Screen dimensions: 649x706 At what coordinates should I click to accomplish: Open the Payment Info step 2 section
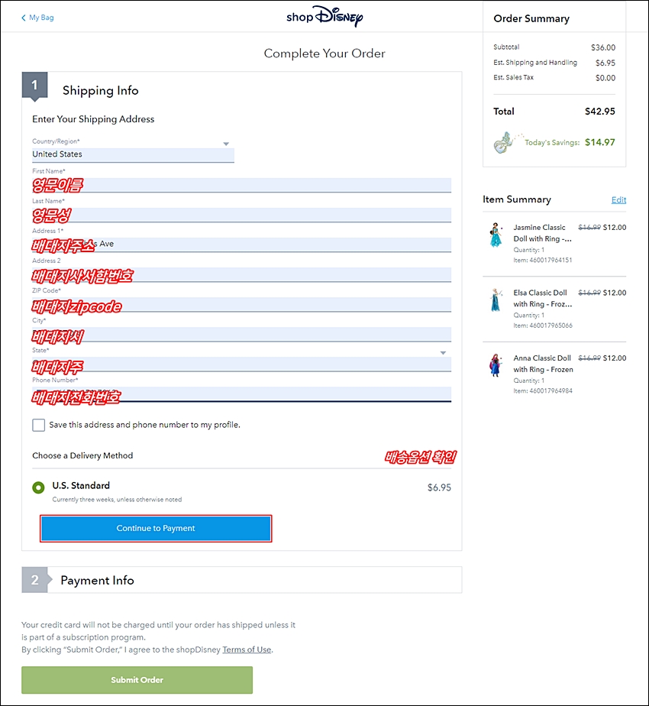[242, 580]
